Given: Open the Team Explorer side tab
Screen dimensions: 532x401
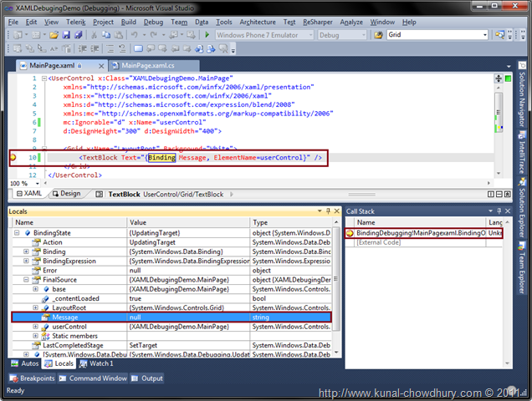Looking at the screenshot, I should tap(522, 268).
